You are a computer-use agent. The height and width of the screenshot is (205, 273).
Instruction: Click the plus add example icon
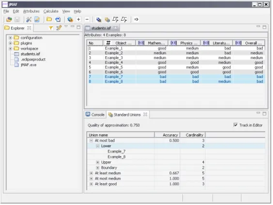click(78, 19)
